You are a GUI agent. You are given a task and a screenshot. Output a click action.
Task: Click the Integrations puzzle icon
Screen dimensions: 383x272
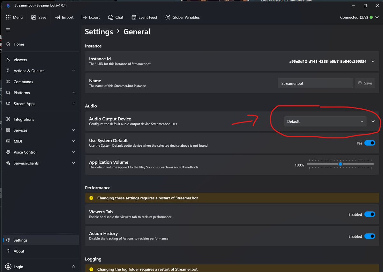[x=8, y=119]
